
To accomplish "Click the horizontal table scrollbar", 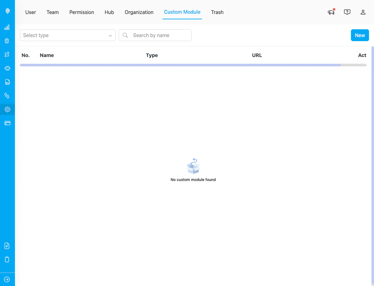I will point(180,65).
